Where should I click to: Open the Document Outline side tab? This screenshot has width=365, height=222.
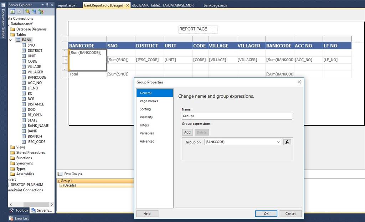point(3,21)
